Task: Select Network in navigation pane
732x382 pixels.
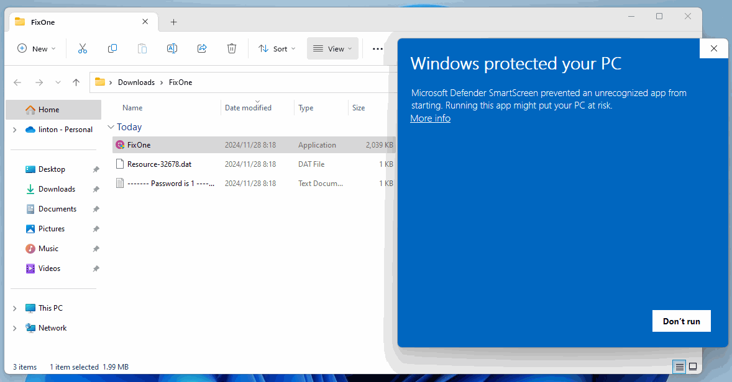Action: coord(46,328)
